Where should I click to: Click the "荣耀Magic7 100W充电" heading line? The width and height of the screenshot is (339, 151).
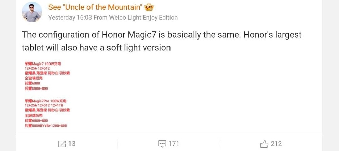pos(43,64)
